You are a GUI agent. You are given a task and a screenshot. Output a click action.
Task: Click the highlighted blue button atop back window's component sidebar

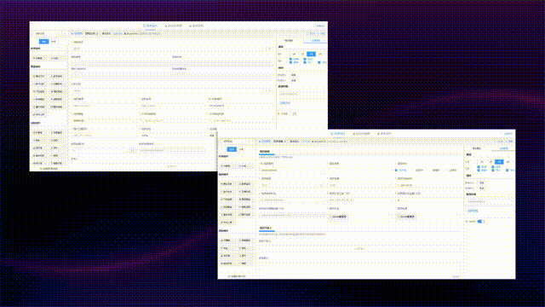click(x=43, y=42)
